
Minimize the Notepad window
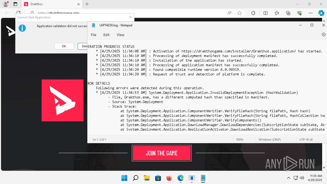(300, 25)
